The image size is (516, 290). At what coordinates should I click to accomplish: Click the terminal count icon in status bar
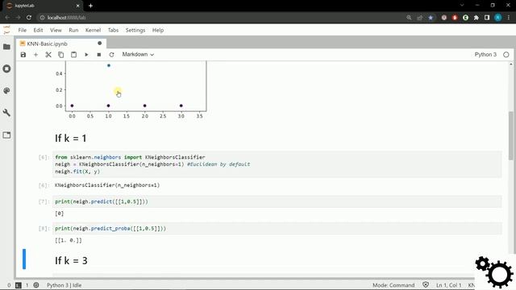[19, 285]
